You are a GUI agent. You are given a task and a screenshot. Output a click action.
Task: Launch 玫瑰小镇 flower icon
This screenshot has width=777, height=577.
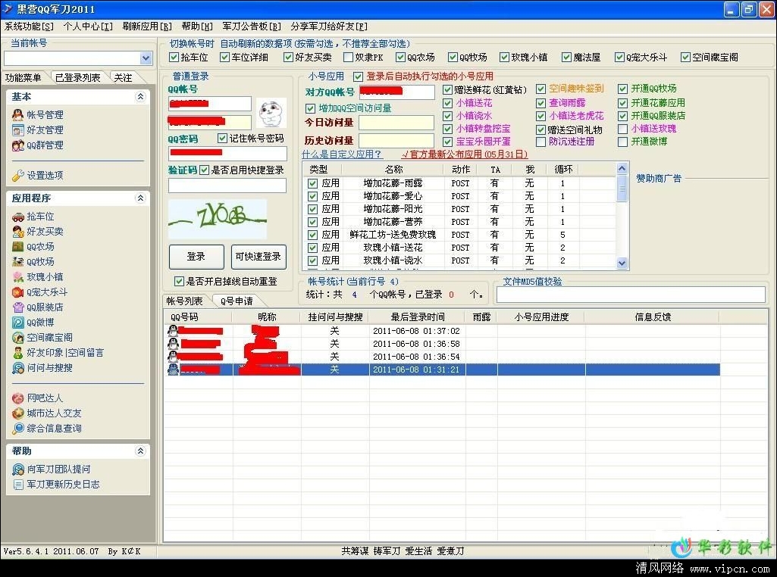point(18,277)
